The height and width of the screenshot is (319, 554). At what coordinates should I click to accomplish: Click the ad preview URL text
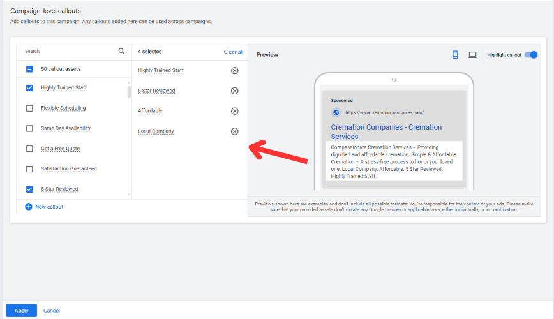[384, 112]
